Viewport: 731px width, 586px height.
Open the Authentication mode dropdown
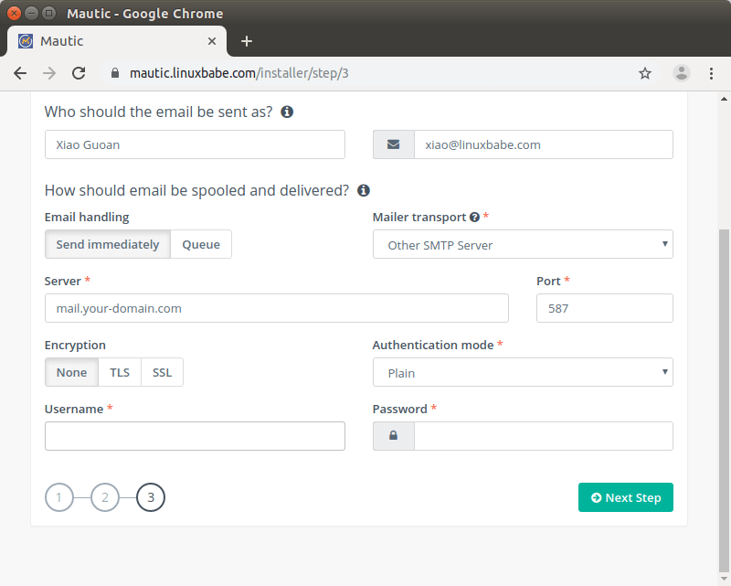click(x=523, y=372)
